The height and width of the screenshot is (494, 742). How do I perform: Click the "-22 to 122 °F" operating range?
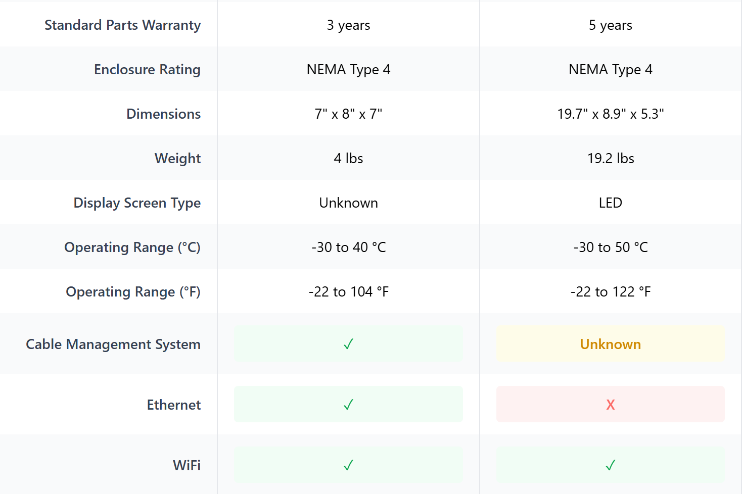click(x=610, y=292)
